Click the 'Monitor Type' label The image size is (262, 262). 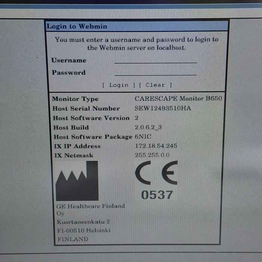coord(75,99)
